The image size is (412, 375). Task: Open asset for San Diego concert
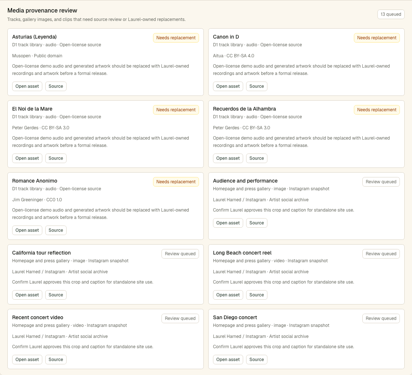(x=228, y=360)
